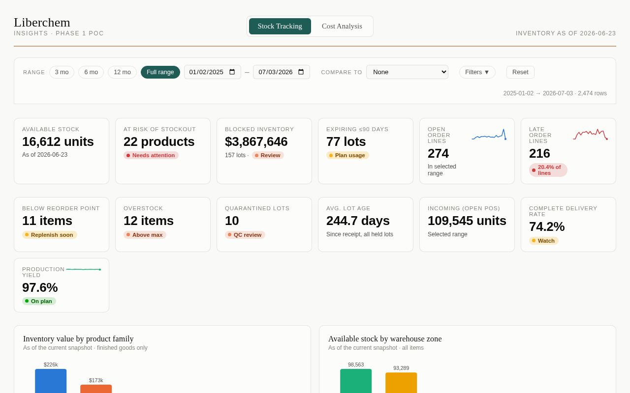Click the Watch badge on delivery rate

pyautogui.click(x=544, y=241)
